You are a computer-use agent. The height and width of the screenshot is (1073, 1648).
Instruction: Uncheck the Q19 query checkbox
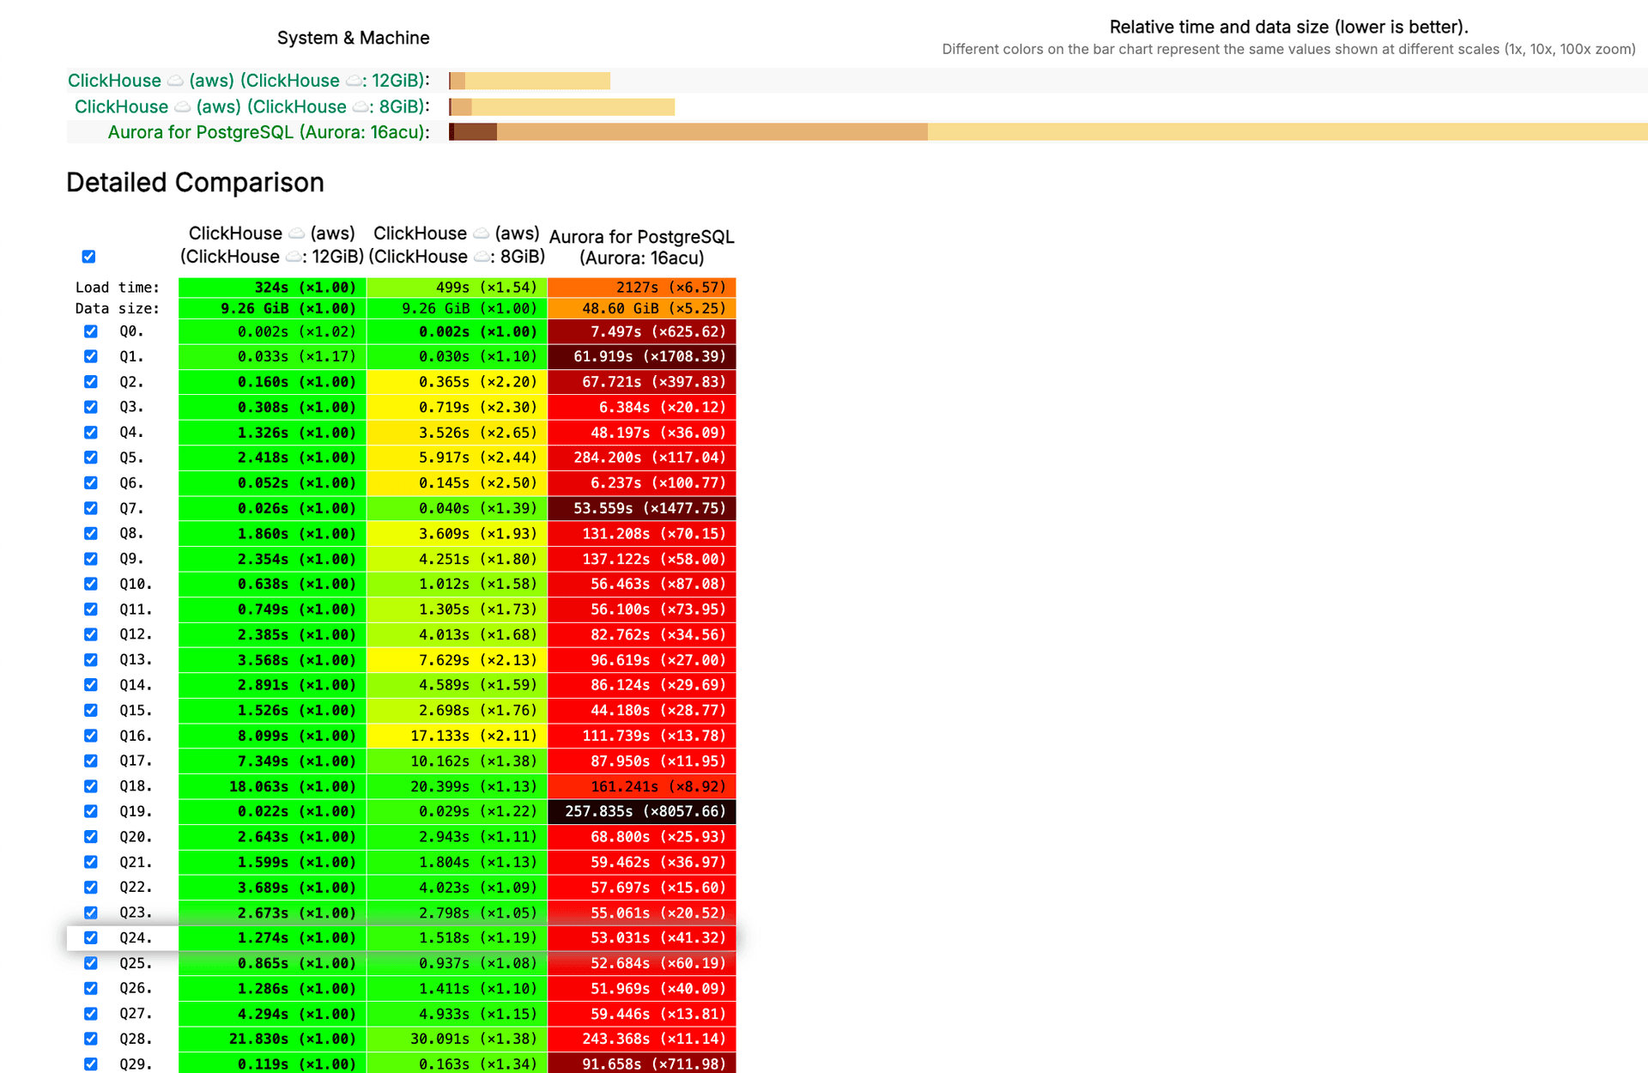point(91,811)
